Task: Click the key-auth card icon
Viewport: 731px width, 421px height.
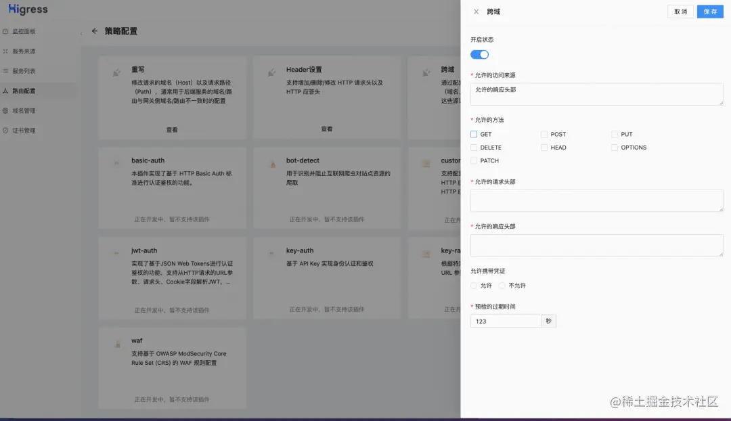Action: [x=271, y=253]
